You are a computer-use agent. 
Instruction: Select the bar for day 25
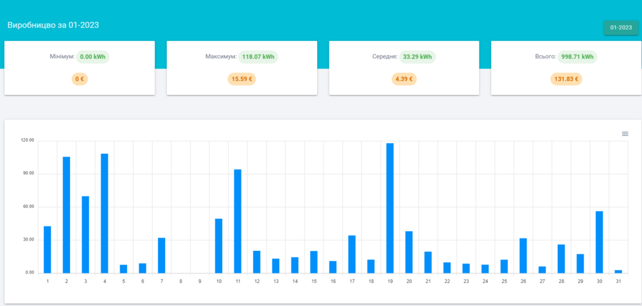(504, 266)
